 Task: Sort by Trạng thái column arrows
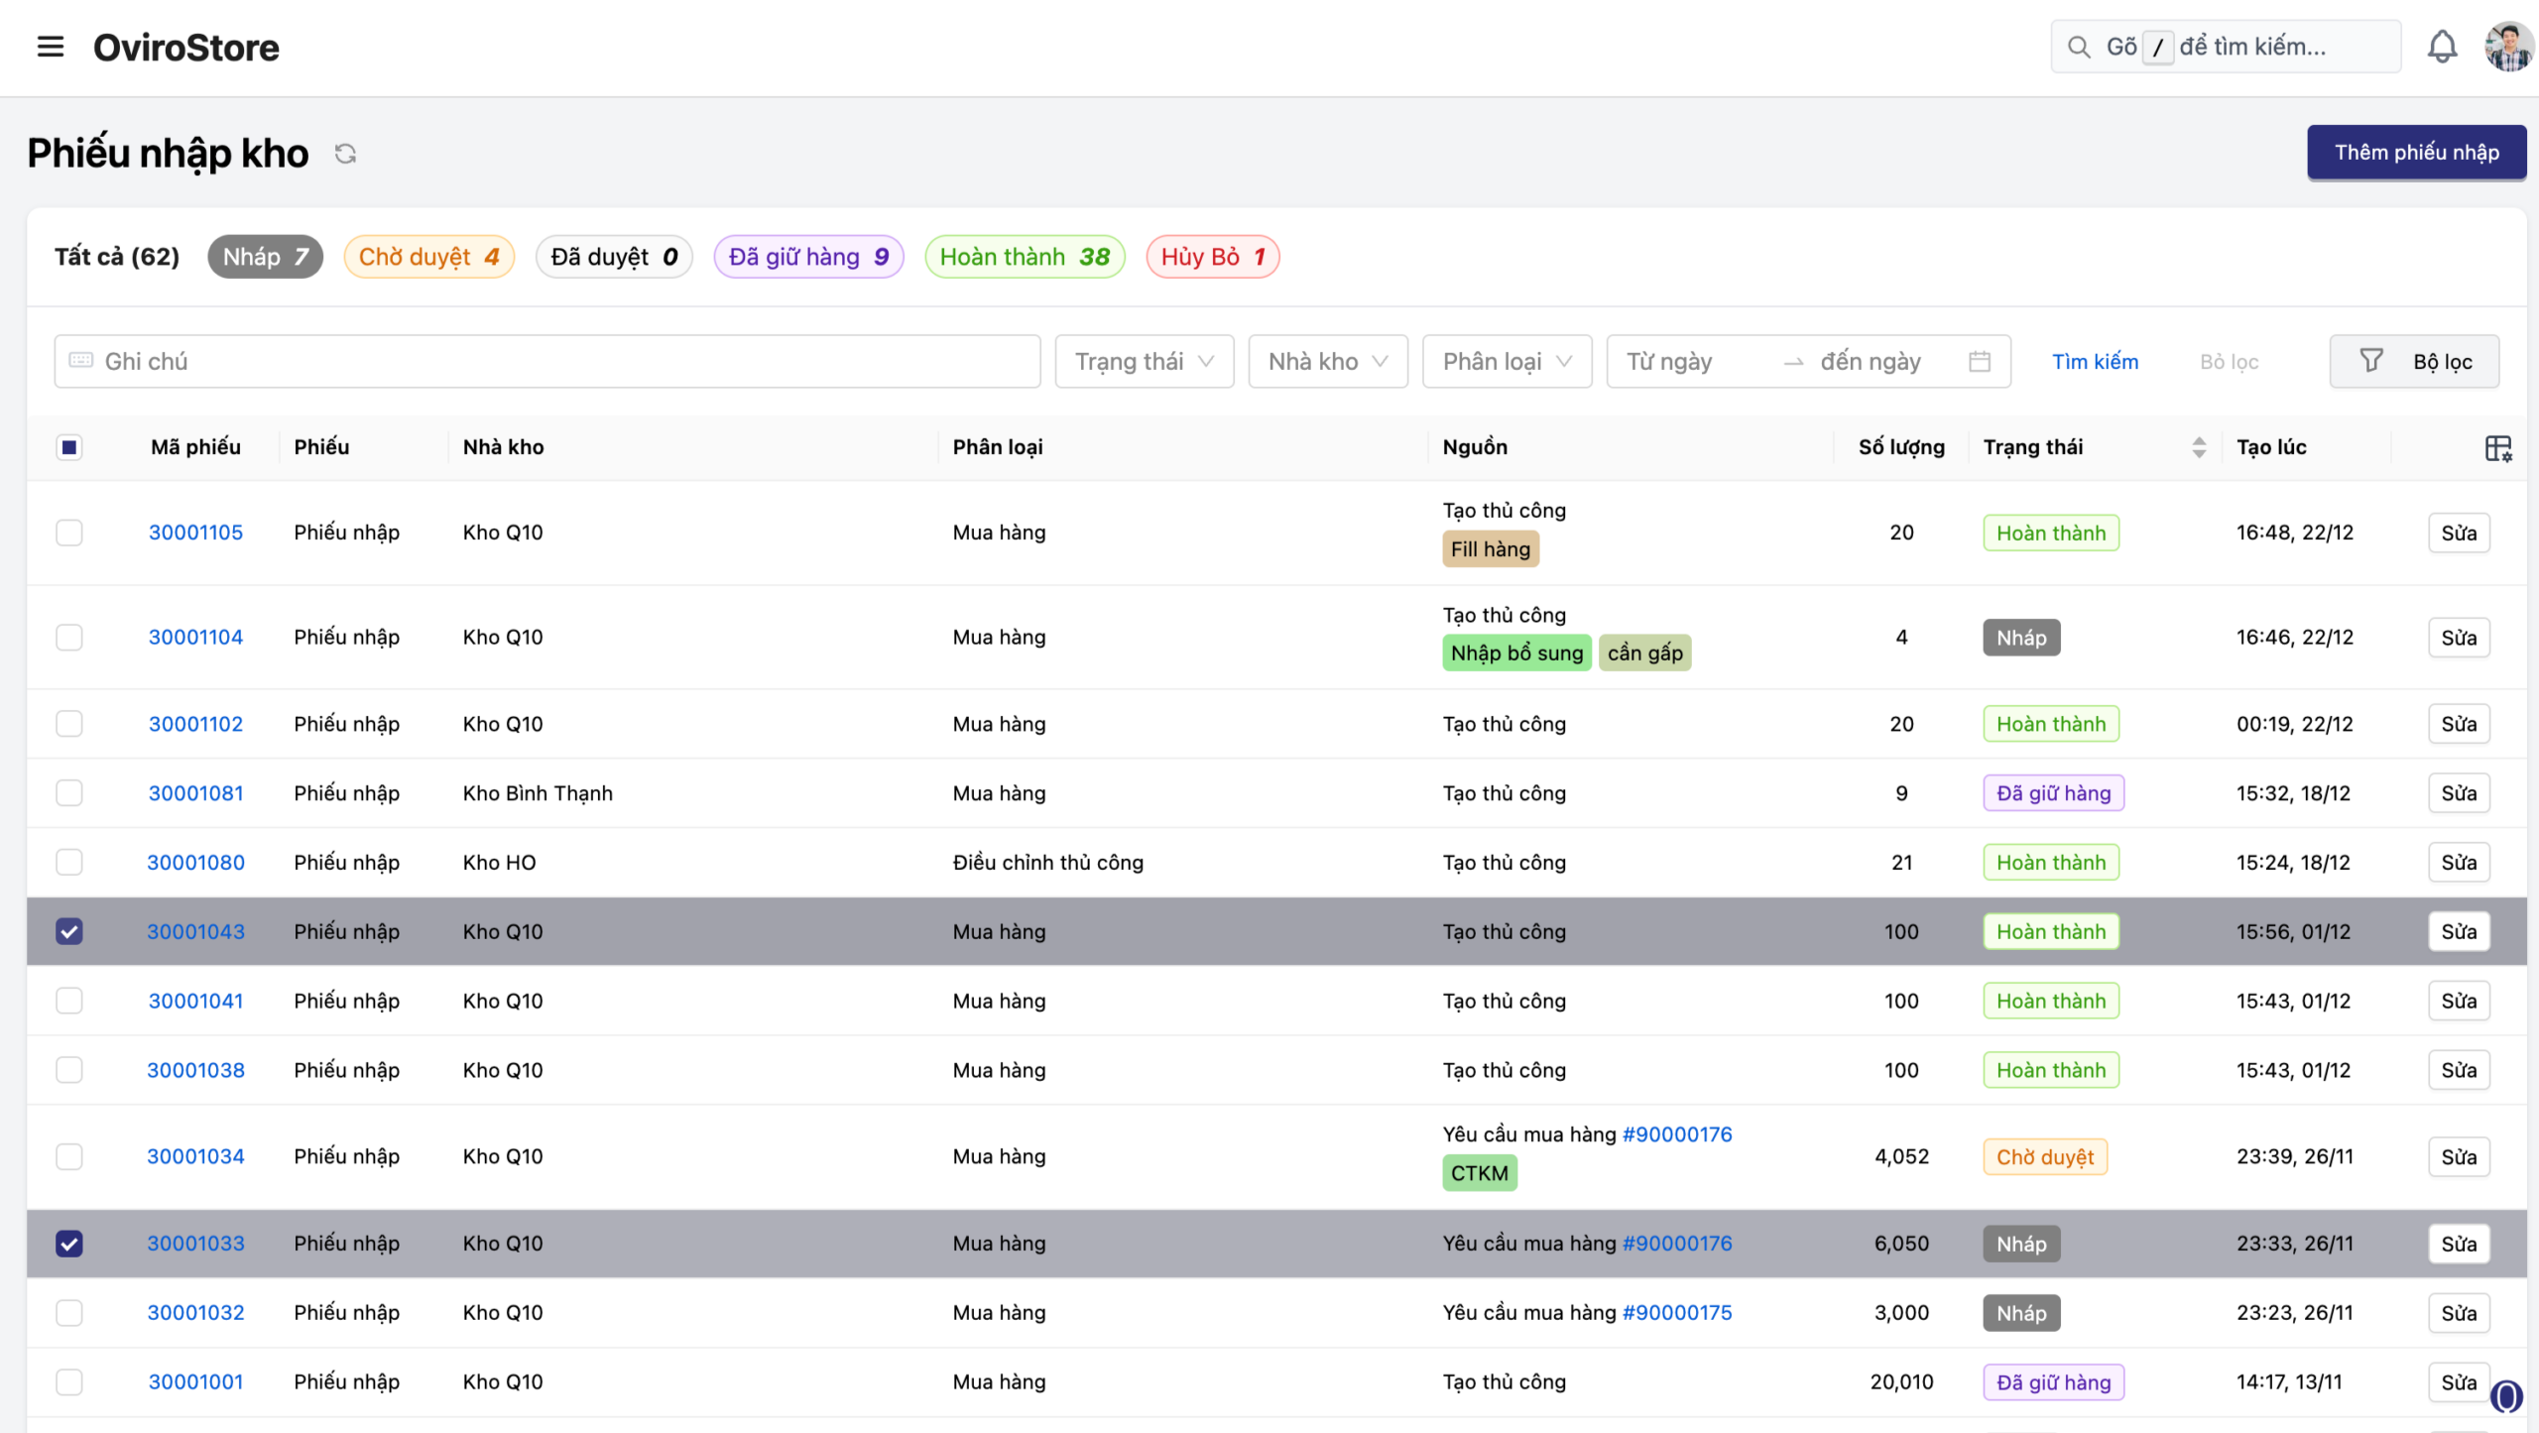point(2199,447)
